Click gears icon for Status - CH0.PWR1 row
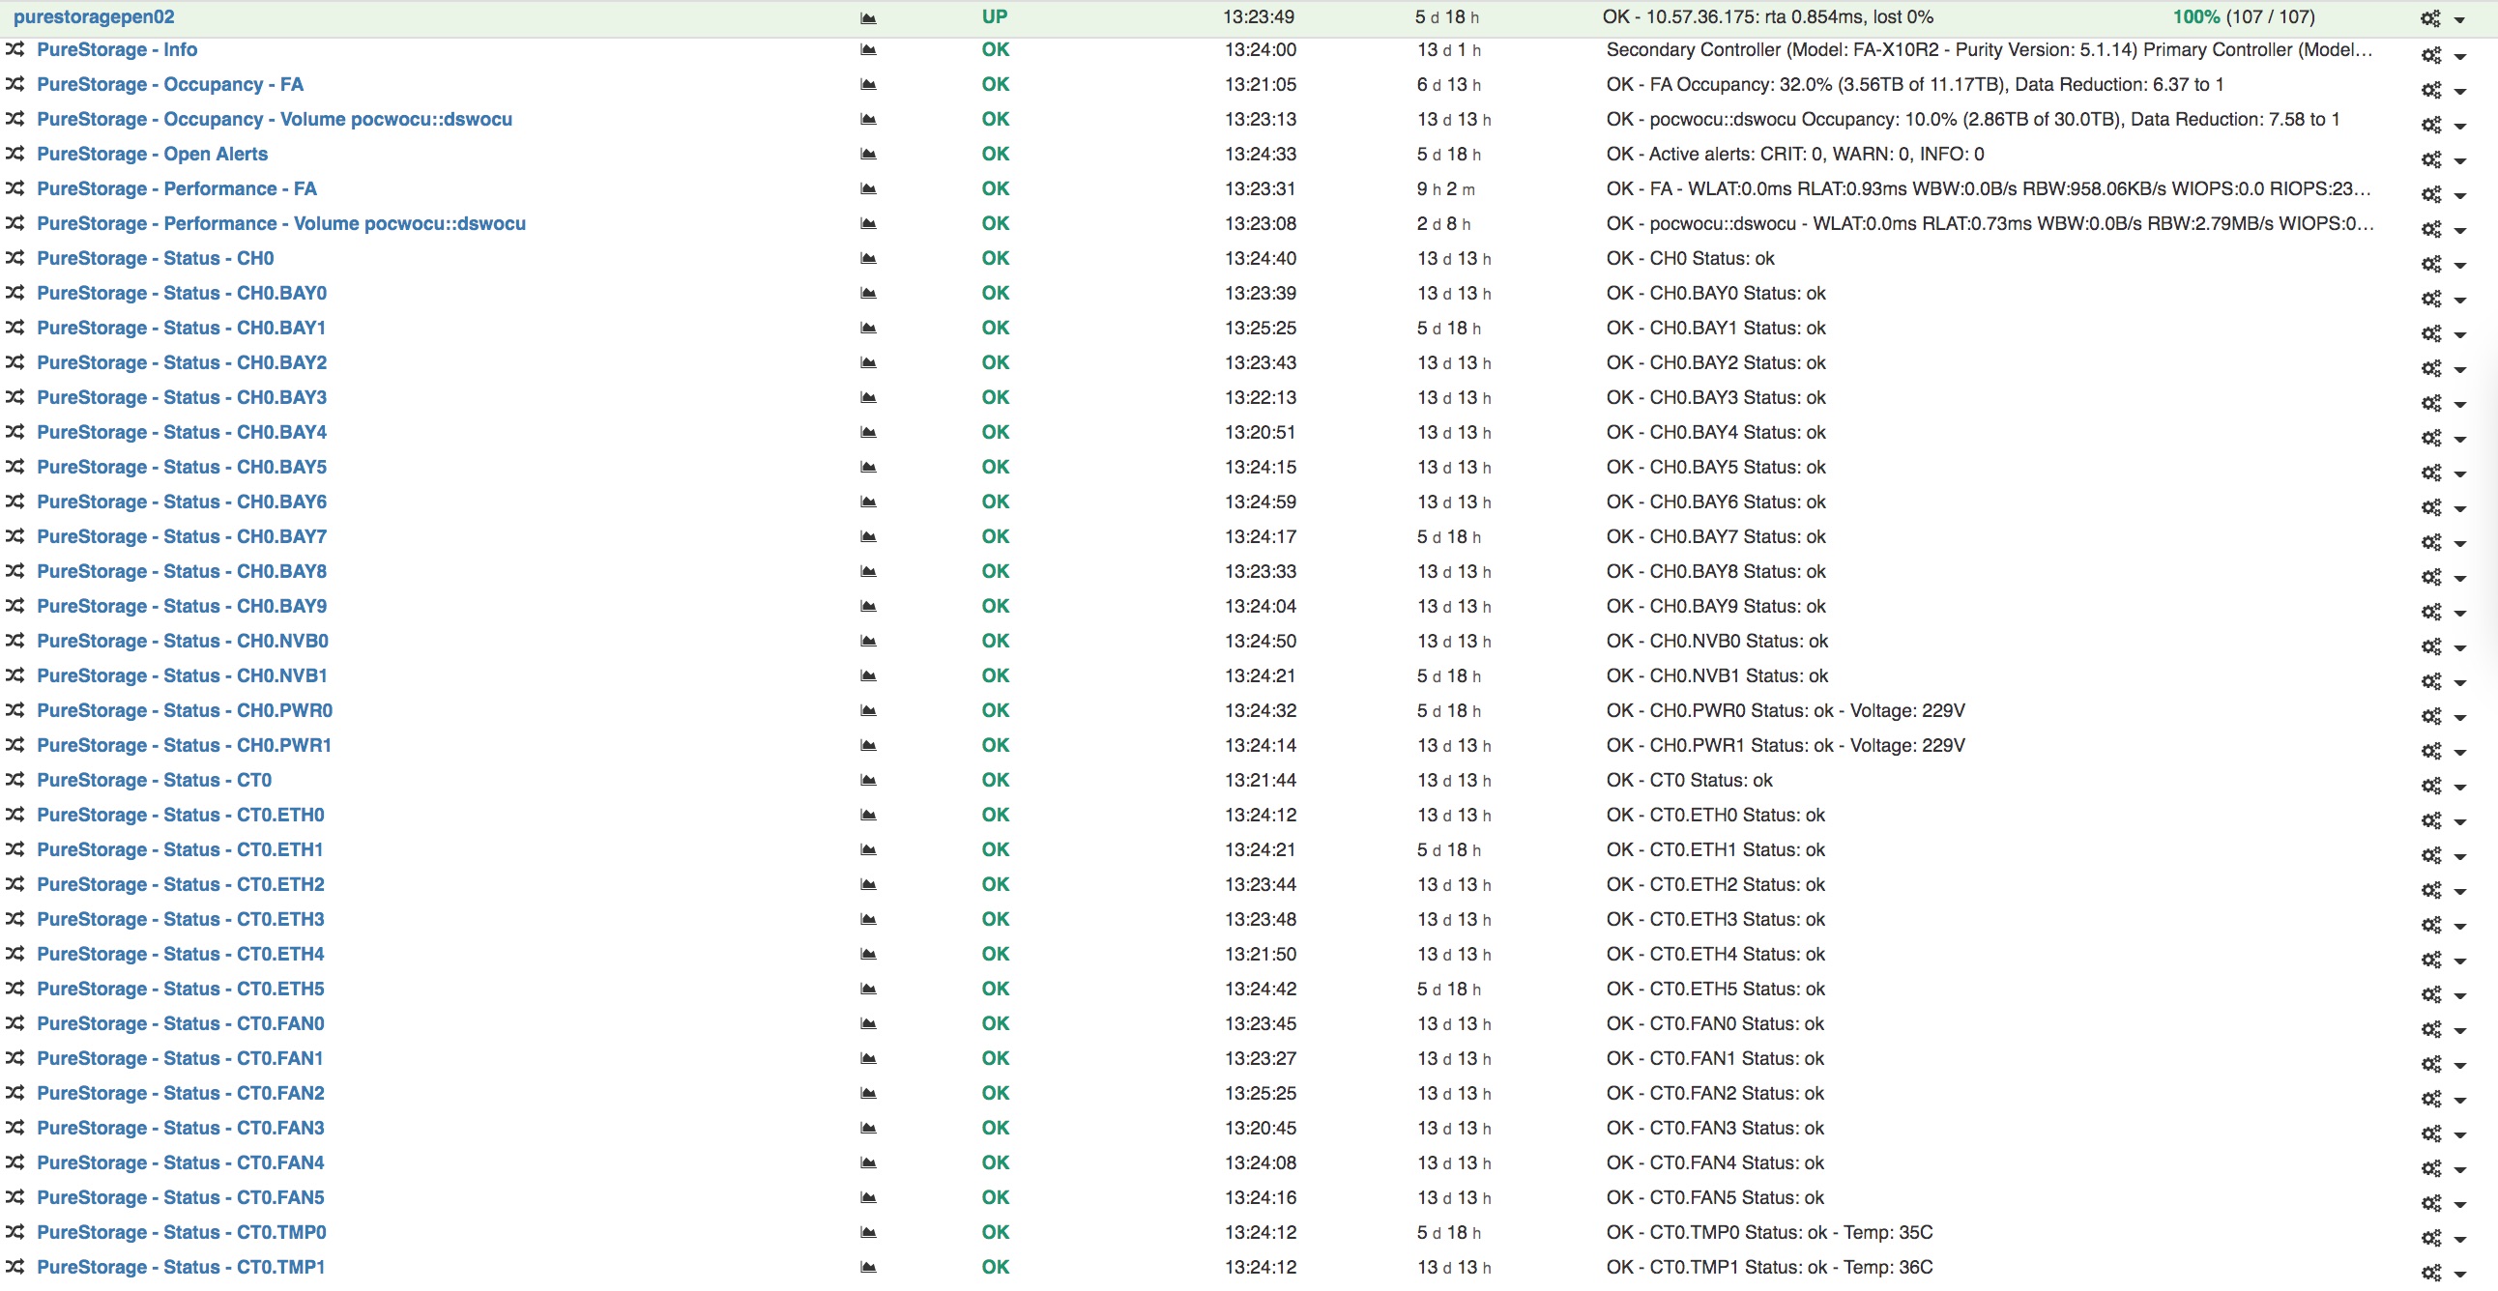 point(2431,750)
